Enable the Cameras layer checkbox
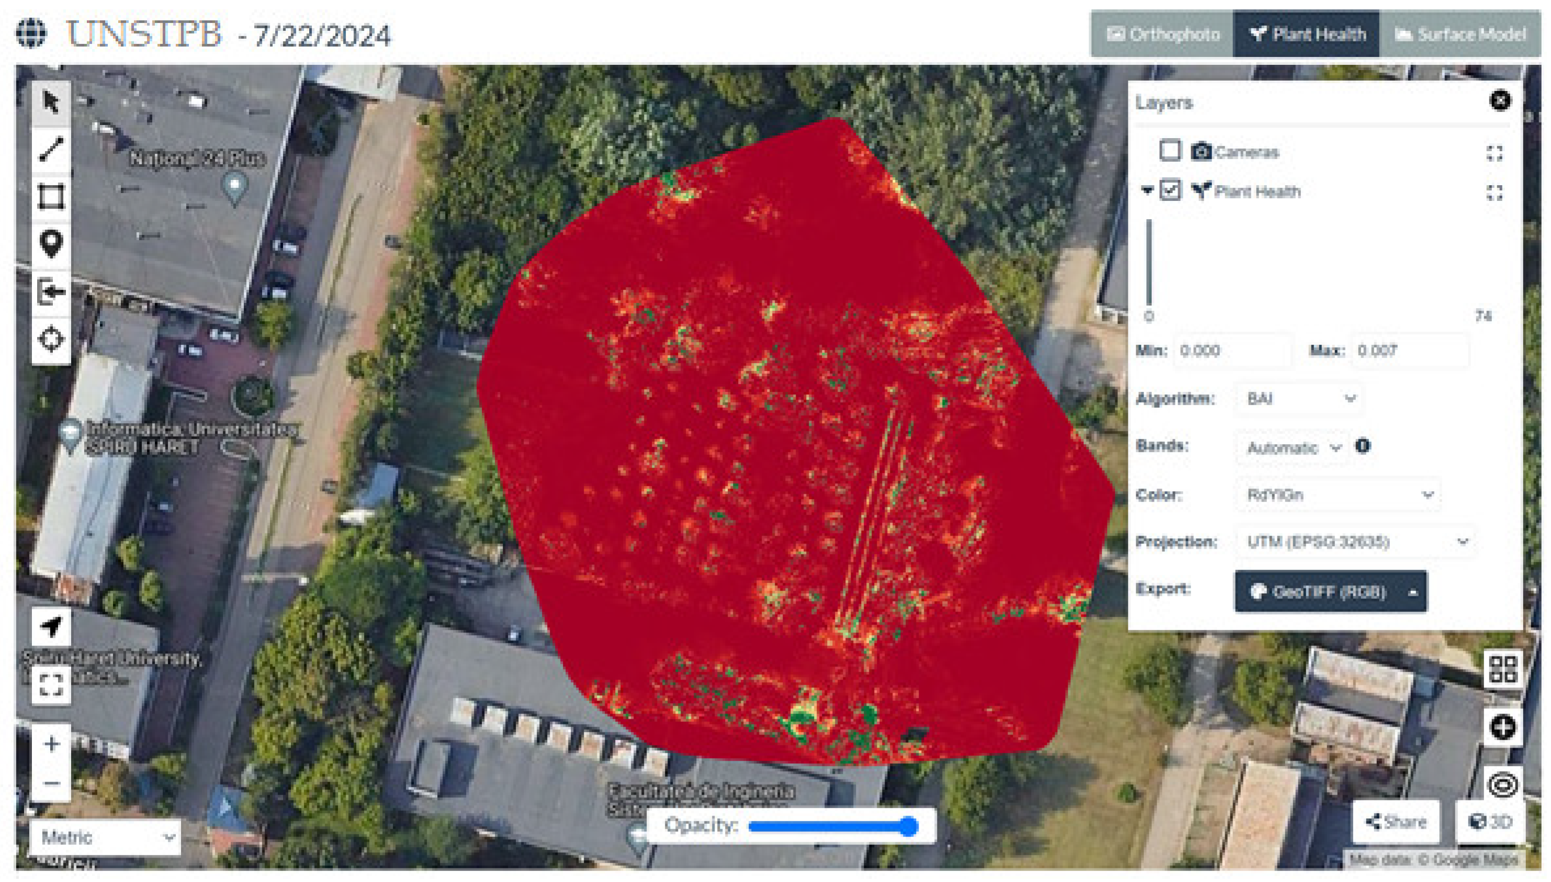Viewport: 1551px width, 882px height. coord(1170,150)
